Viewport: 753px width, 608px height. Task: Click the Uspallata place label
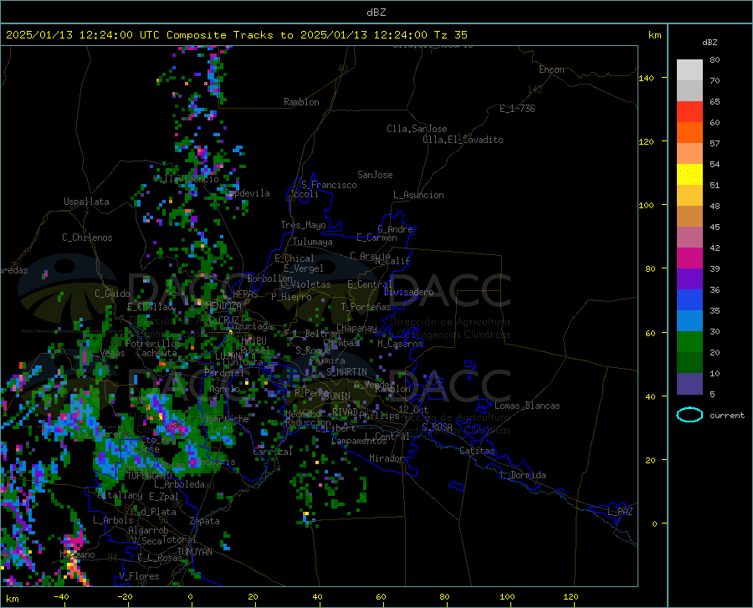click(86, 202)
